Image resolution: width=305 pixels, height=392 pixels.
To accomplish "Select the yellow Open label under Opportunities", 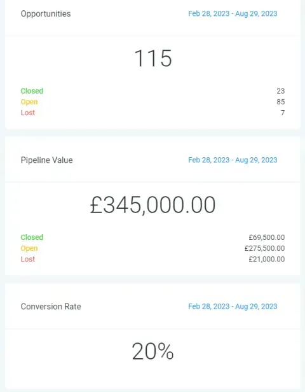I will (29, 102).
